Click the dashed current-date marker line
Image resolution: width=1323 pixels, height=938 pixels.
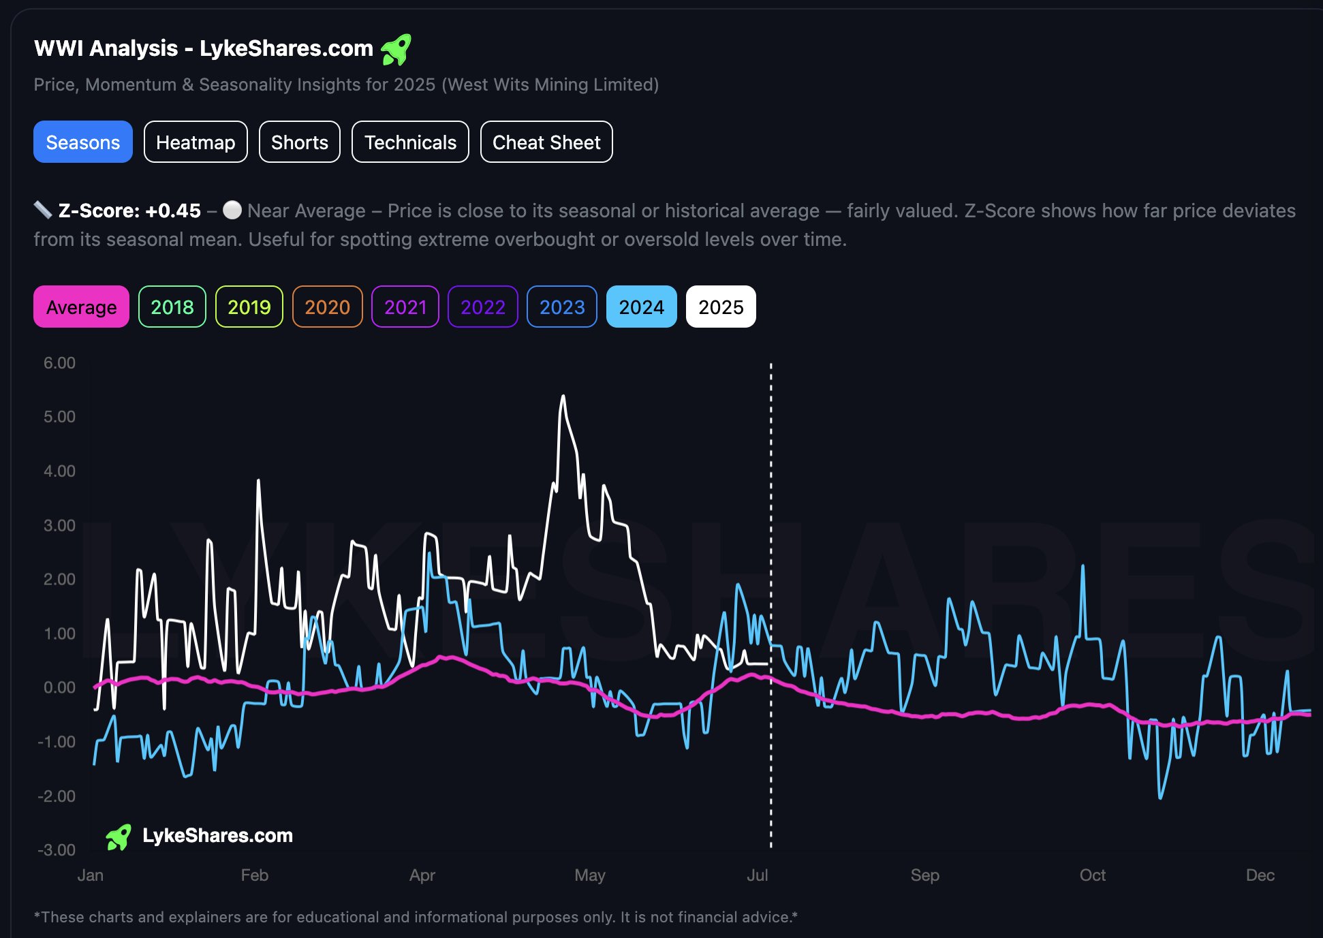pos(771,605)
